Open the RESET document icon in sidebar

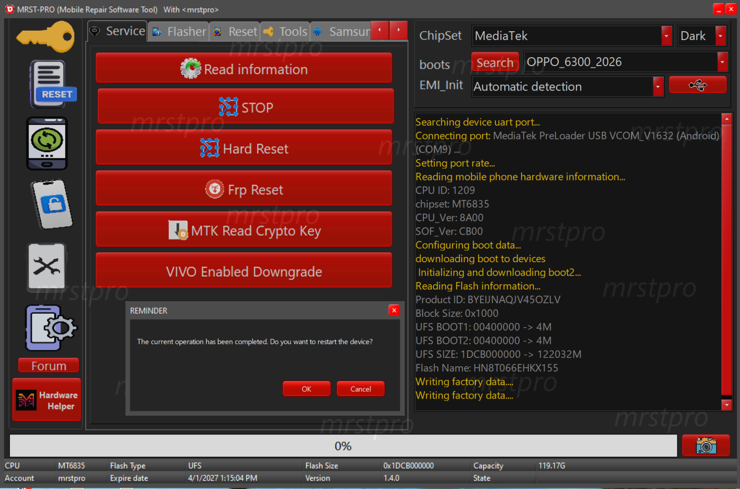[52, 84]
